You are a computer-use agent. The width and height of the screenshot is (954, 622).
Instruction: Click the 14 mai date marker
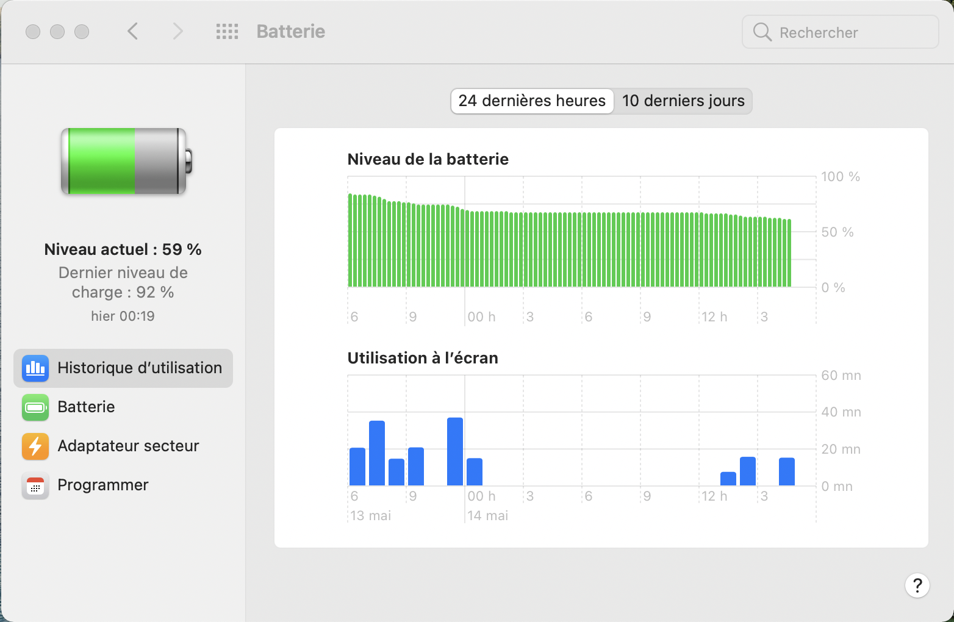(x=487, y=516)
